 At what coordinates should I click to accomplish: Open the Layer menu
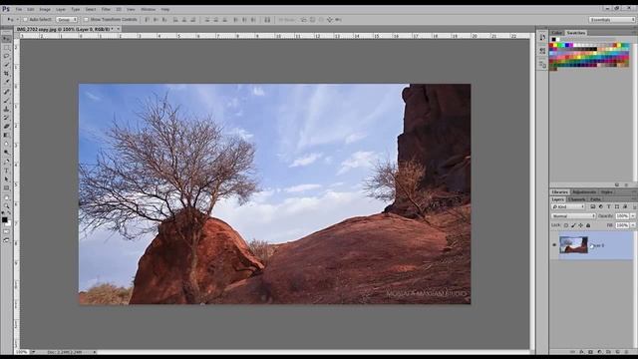(x=61, y=9)
